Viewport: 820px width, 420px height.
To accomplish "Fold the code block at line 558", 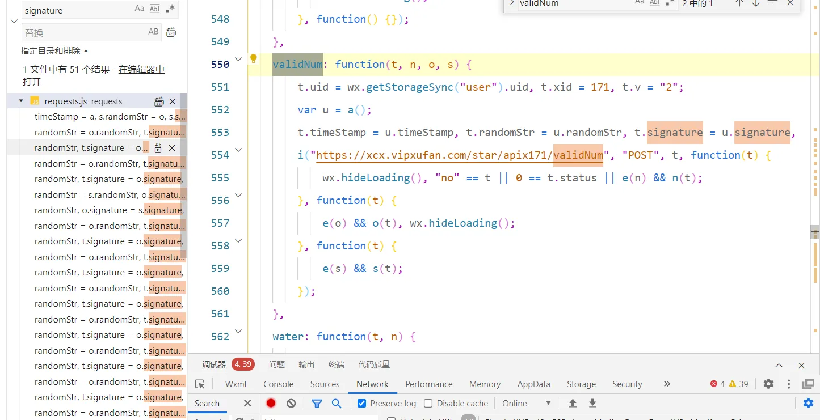I will [238, 240].
